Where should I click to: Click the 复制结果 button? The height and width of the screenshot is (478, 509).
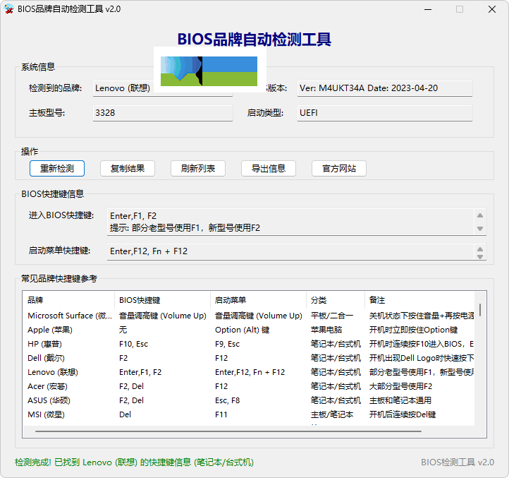[x=128, y=168]
